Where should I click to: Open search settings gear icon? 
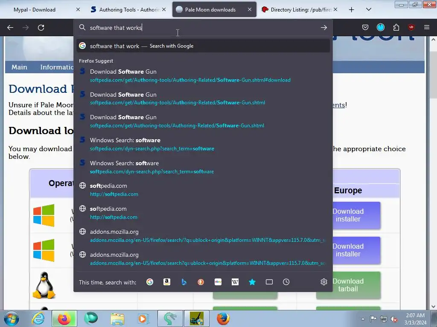(x=323, y=282)
